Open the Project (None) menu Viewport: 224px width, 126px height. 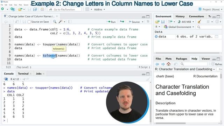coord(210,9)
